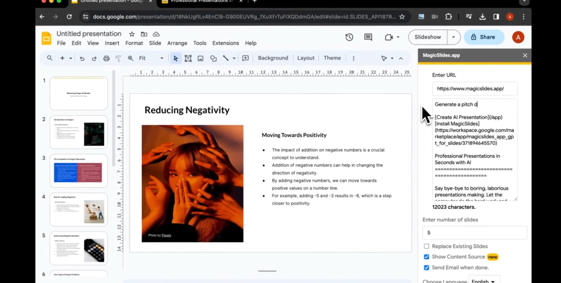
Task: Open the Format menu
Action: tap(134, 43)
